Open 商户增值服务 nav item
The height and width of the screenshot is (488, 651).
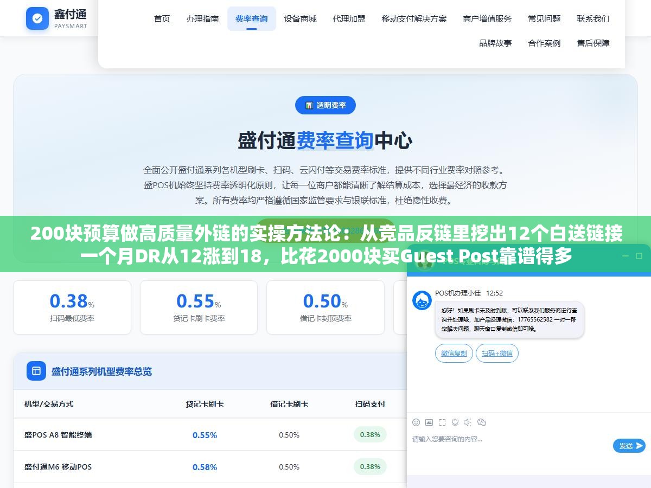[488, 18]
